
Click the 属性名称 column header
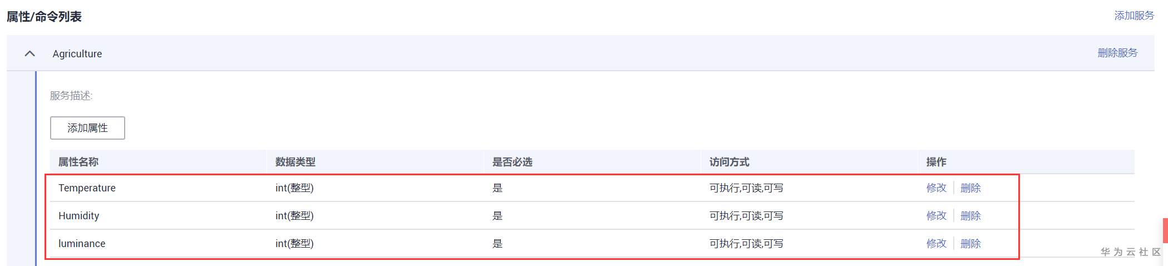click(x=78, y=162)
